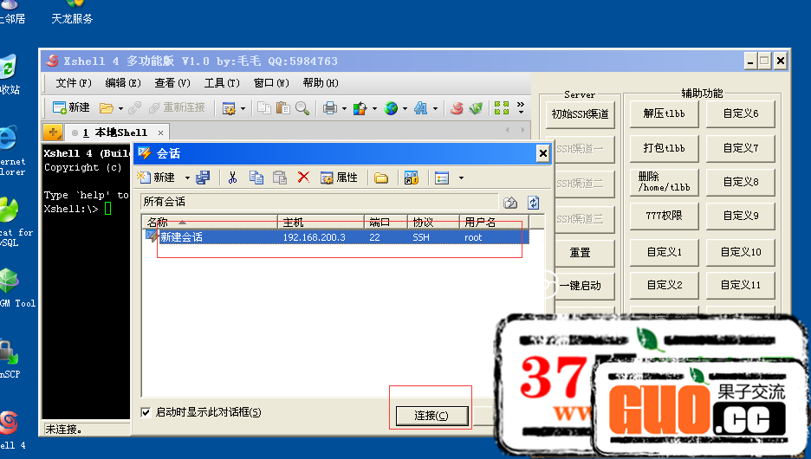
Task: Open the 帮助(H) menu
Action: click(321, 83)
